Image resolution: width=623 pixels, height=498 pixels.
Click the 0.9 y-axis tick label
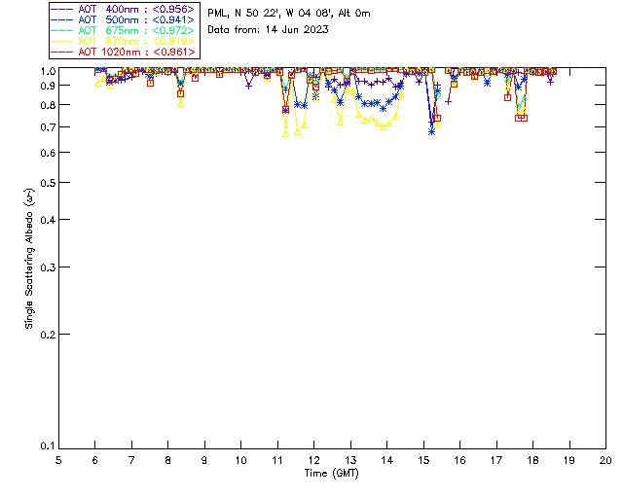coord(48,86)
